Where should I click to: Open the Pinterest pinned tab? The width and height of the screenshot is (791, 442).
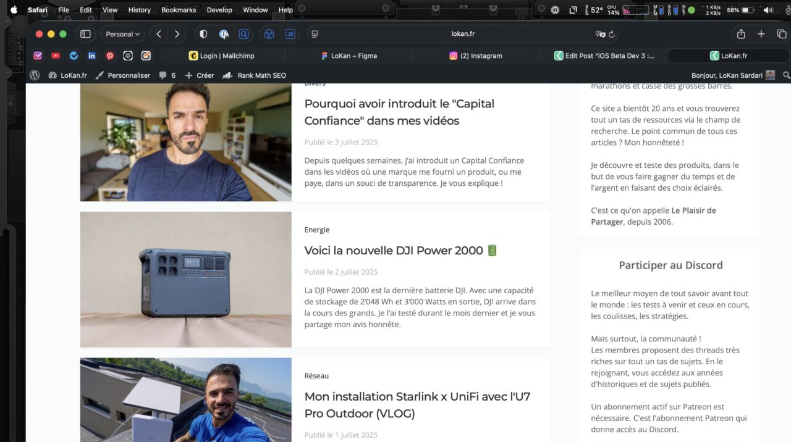coord(109,56)
